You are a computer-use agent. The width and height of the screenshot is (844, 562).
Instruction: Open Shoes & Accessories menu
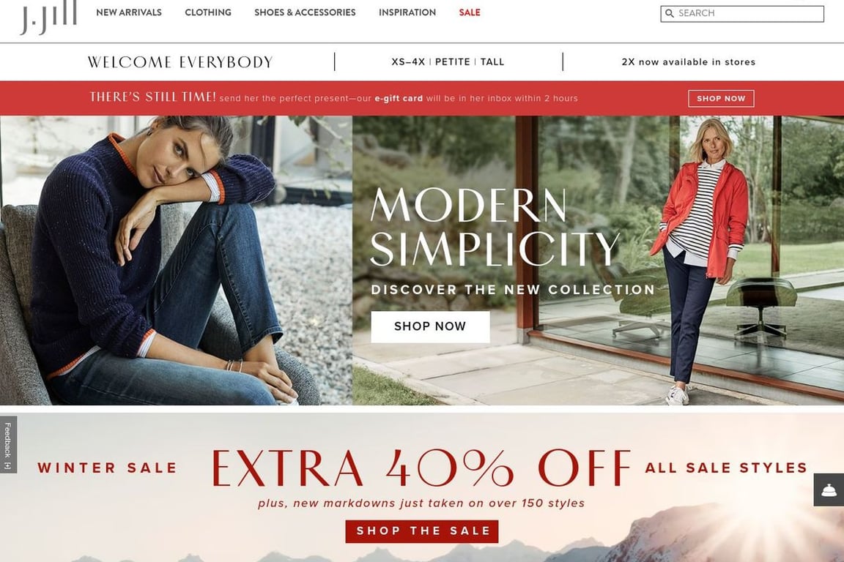(x=305, y=12)
